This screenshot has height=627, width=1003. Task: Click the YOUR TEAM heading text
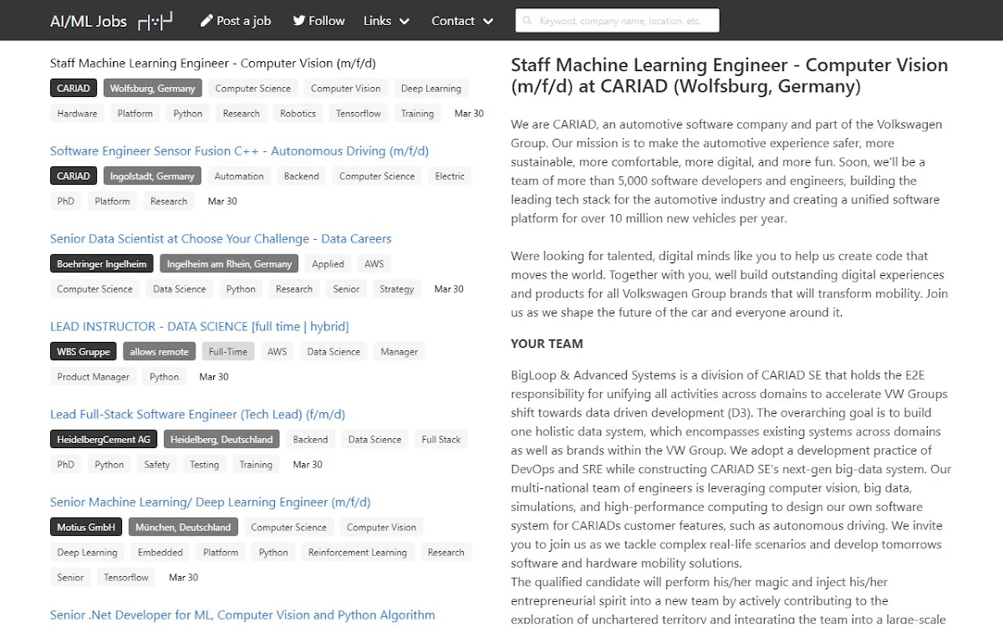tap(547, 344)
